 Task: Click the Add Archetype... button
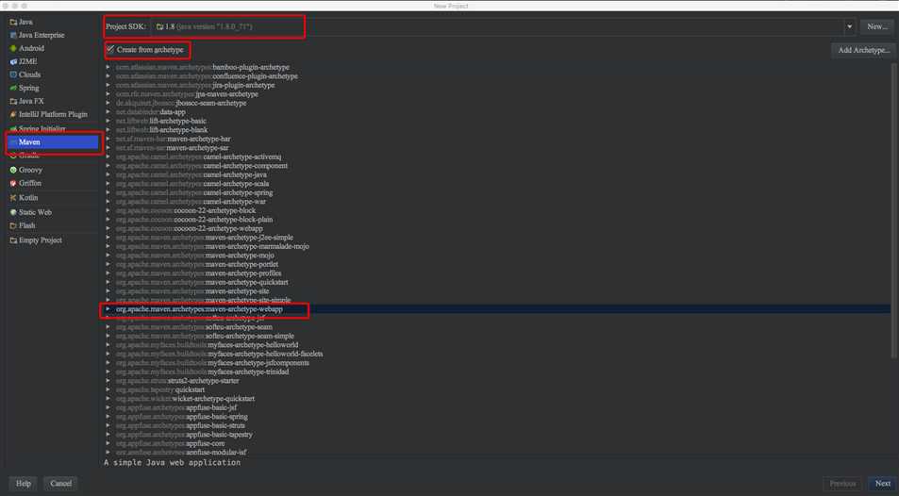click(863, 50)
